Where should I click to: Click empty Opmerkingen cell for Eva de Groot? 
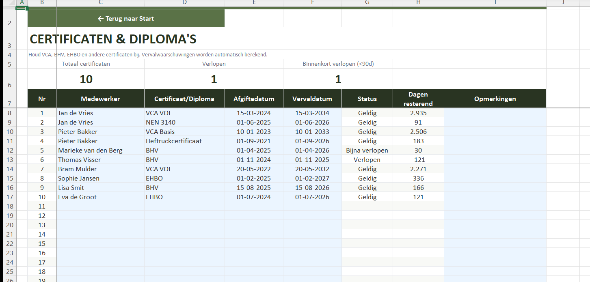coord(495,197)
